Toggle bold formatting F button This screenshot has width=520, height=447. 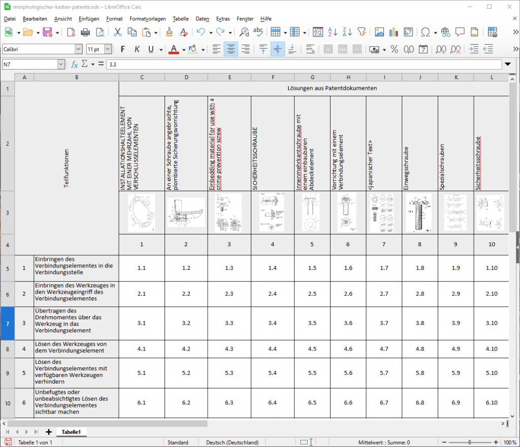click(x=122, y=49)
